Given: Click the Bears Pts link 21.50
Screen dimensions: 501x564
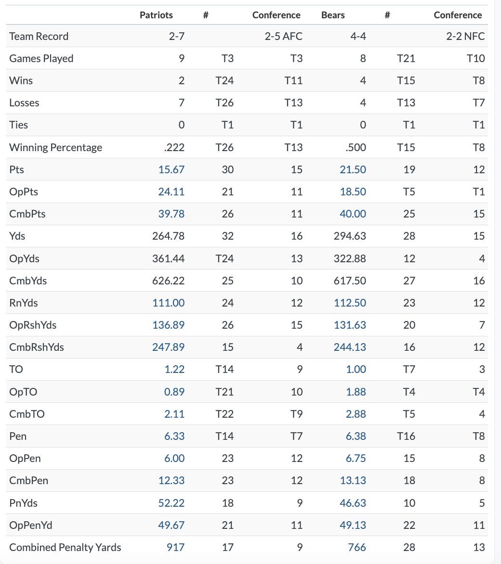Looking at the screenshot, I should tap(353, 169).
